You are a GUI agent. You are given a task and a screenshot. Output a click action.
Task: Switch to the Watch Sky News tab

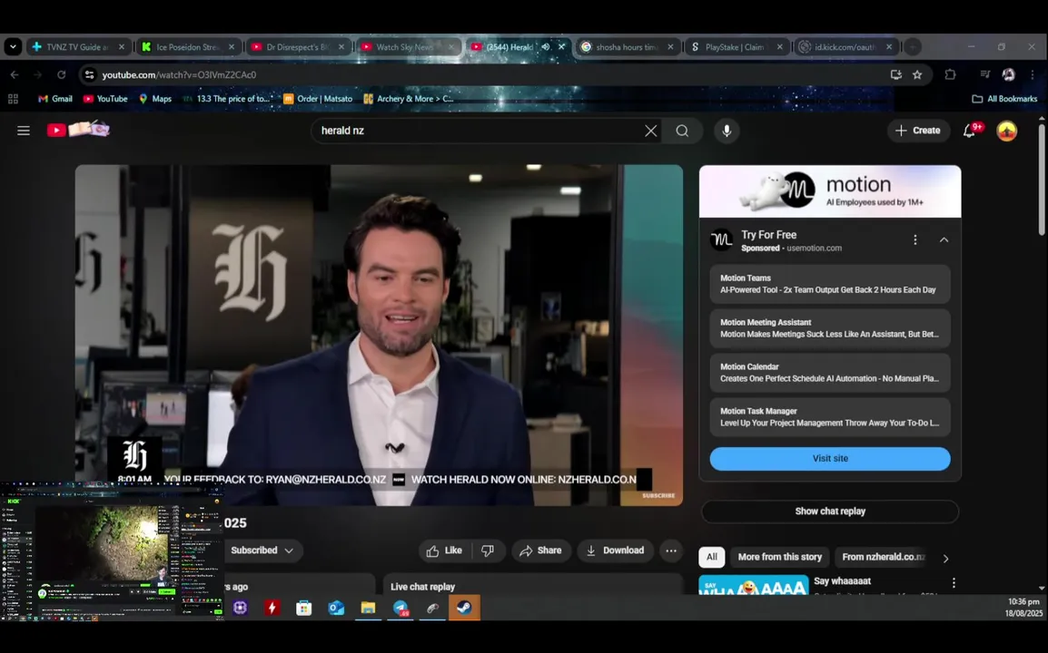[x=408, y=47]
